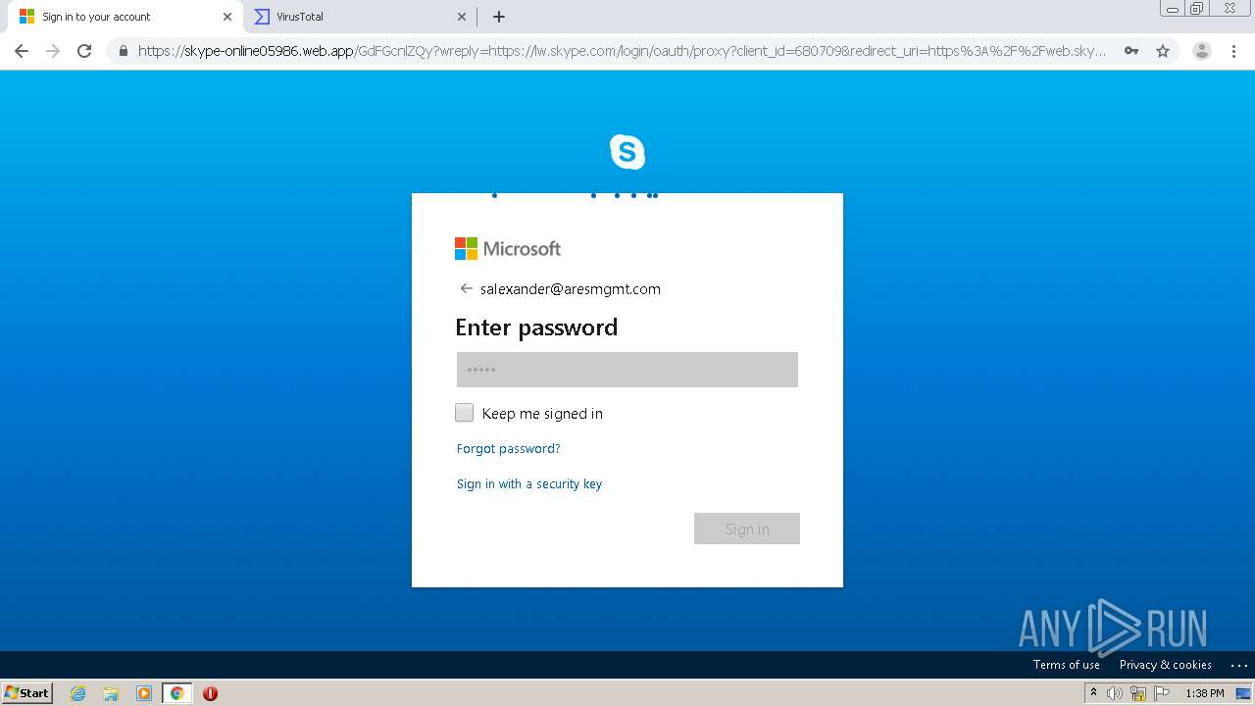1255x706 pixels.
Task: Click the 'Enter password' heading
Action: click(536, 328)
